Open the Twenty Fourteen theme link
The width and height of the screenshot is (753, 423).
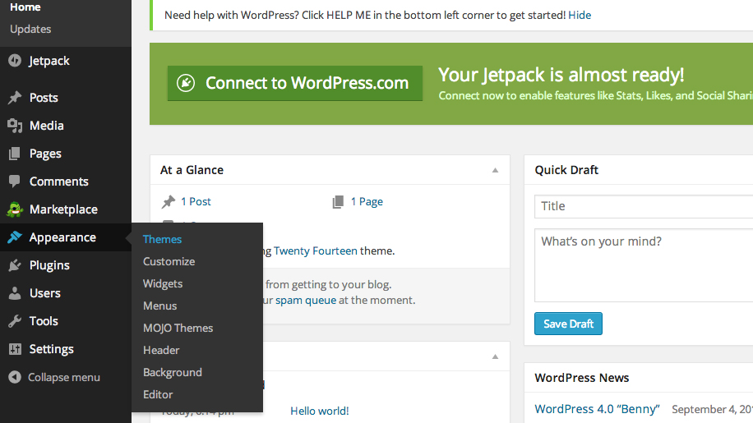pos(316,251)
